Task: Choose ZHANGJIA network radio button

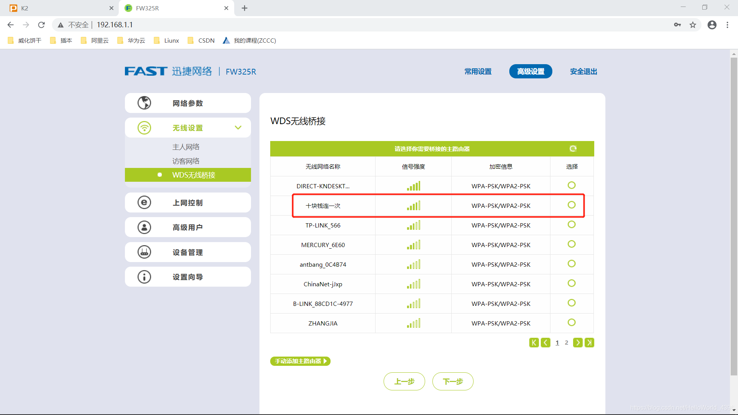Action: tap(572, 322)
